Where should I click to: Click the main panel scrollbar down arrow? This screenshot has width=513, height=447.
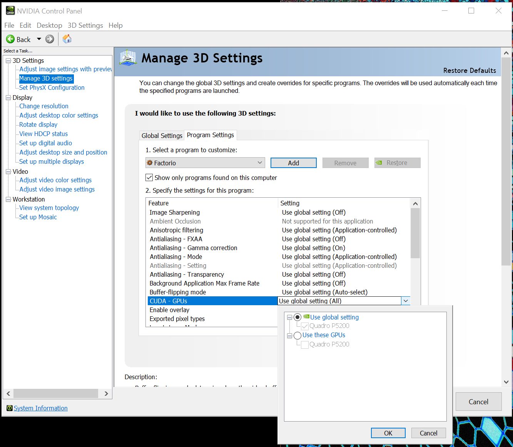point(506,382)
